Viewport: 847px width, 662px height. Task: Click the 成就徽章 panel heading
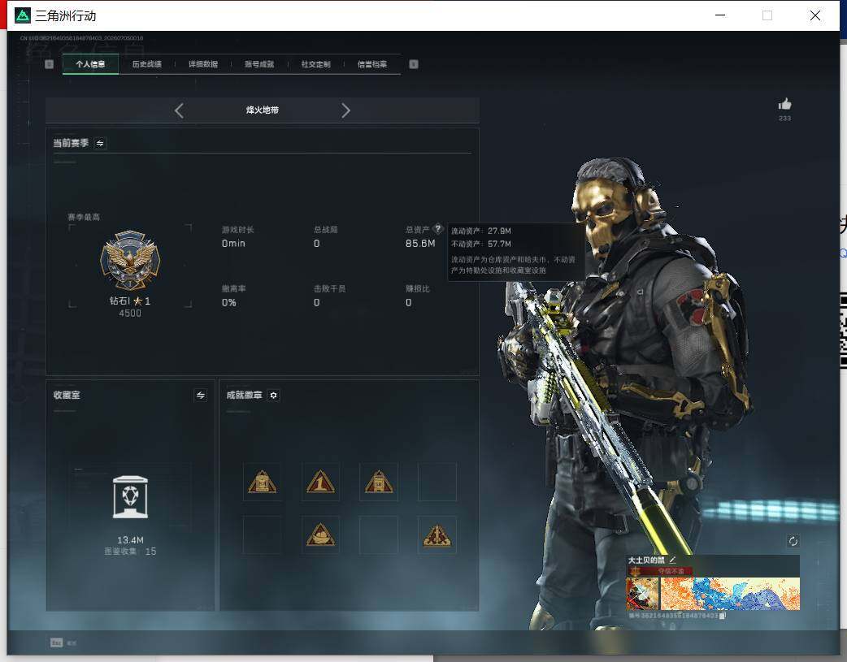(244, 395)
